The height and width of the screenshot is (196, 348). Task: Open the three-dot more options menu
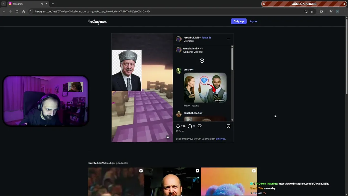pyautogui.click(x=228, y=39)
